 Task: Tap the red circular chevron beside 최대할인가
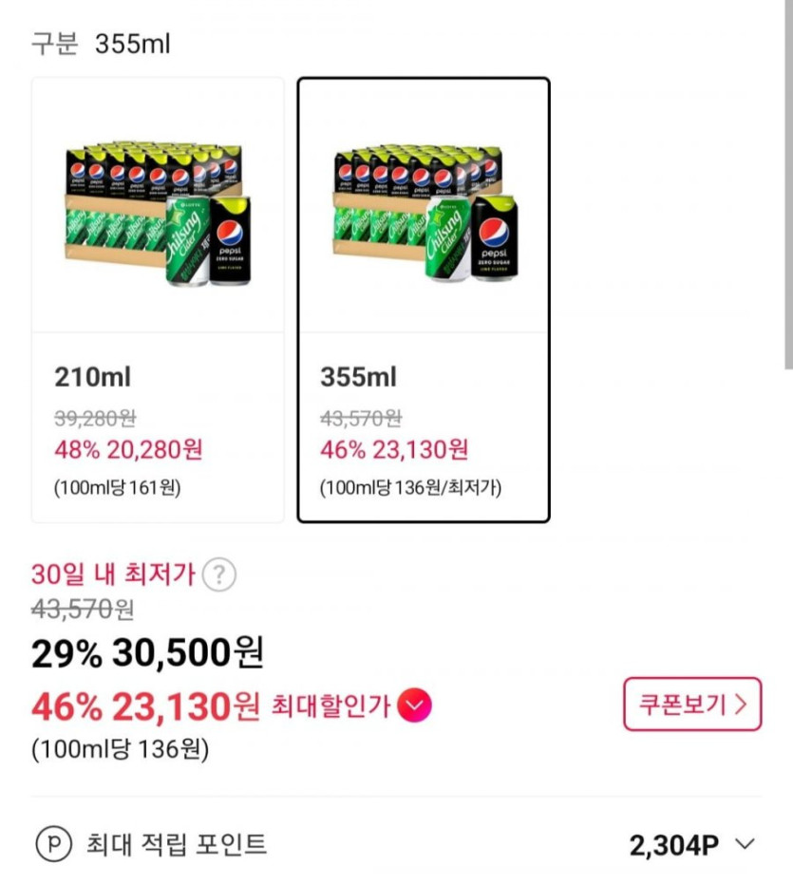coord(415,705)
